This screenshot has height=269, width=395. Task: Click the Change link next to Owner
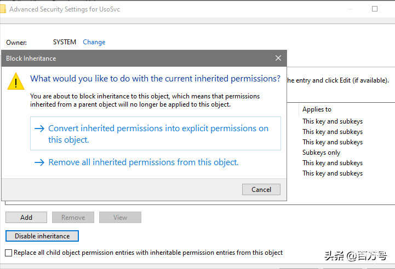94,42
